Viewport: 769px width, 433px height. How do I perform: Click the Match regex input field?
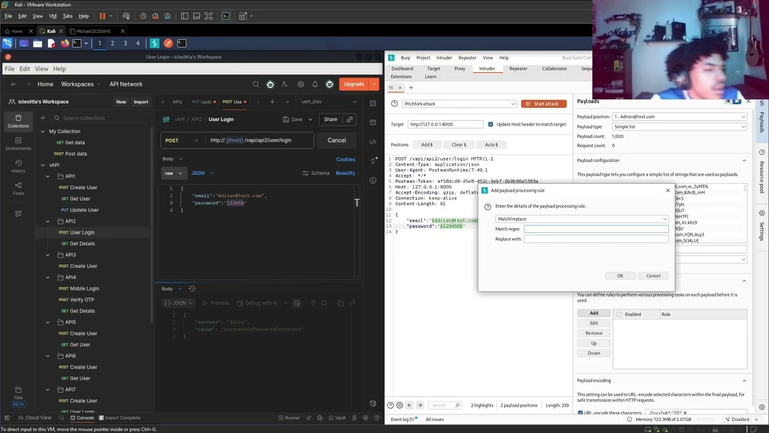point(596,229)
